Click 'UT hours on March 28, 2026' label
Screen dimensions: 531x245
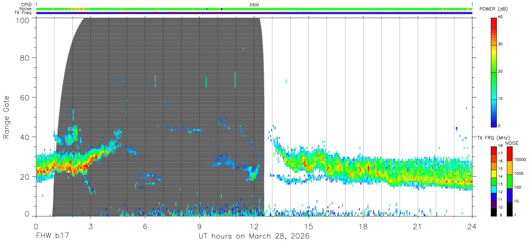point(254,236)
